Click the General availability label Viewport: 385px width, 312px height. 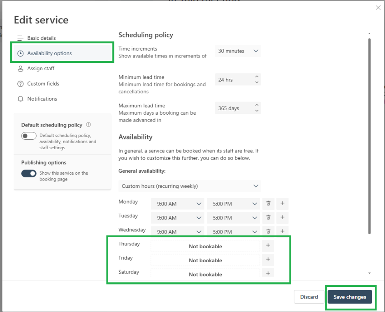142,171
